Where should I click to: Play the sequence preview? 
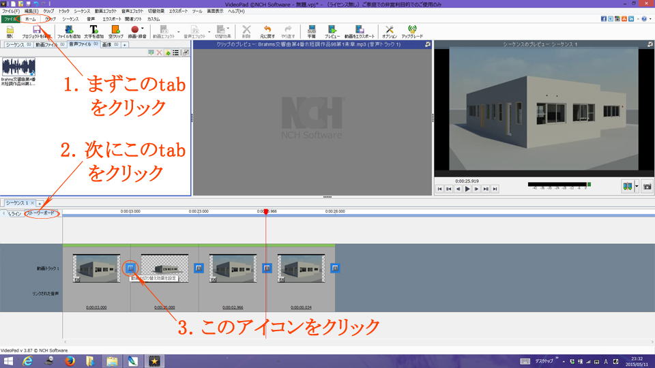tap(467, 189)
